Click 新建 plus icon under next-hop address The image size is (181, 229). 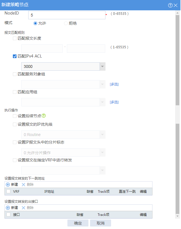[8, 185]
